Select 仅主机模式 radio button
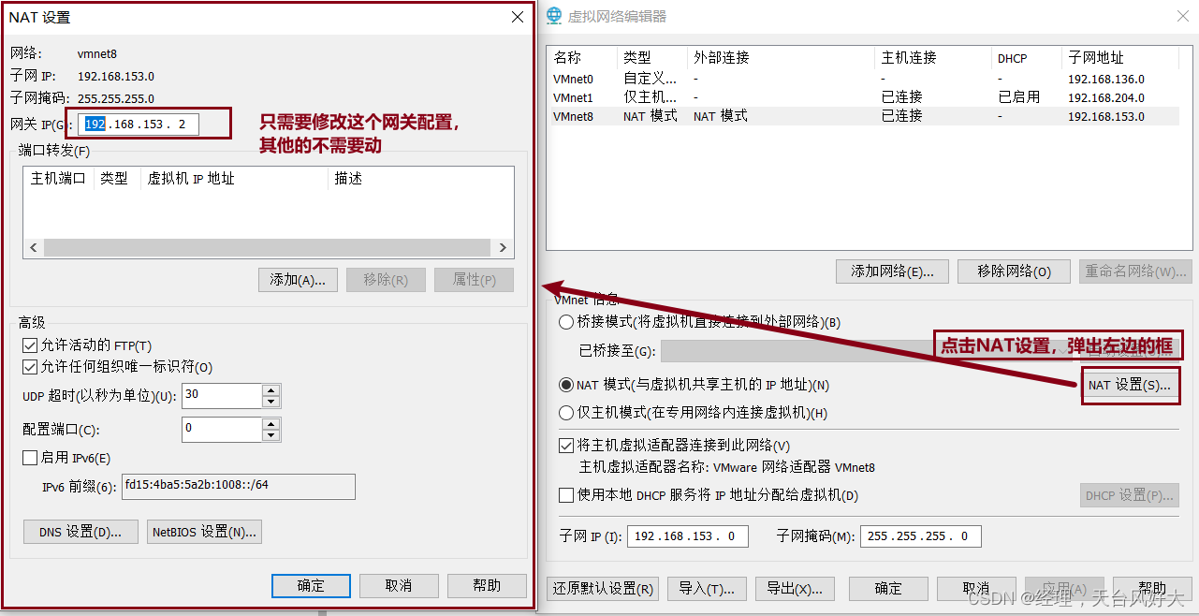Viewport: 1199px width, 616px height. click(x=565, y=413)
